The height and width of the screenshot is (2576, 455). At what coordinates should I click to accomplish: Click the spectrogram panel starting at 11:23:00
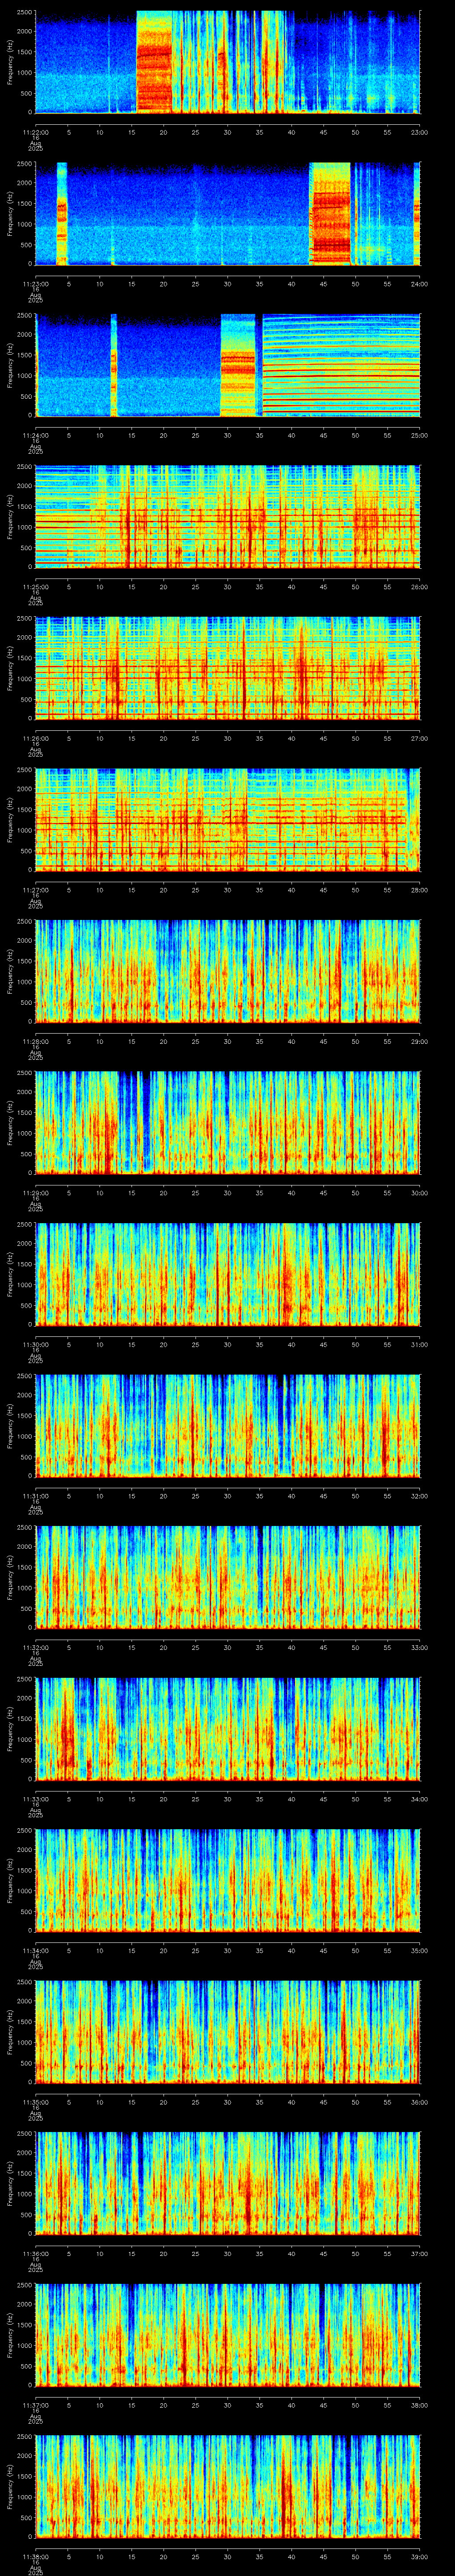coord(228,213)
